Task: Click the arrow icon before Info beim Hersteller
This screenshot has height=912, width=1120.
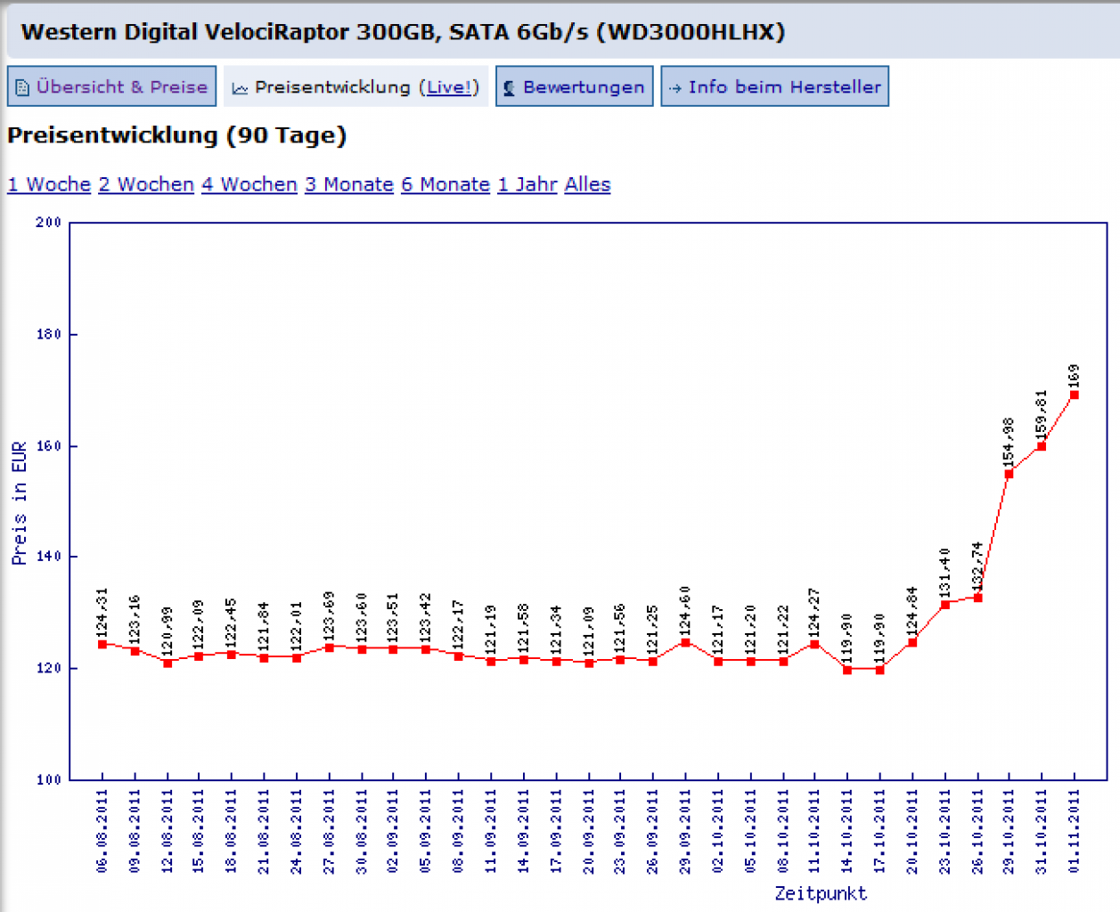Action: click(675, 87)
